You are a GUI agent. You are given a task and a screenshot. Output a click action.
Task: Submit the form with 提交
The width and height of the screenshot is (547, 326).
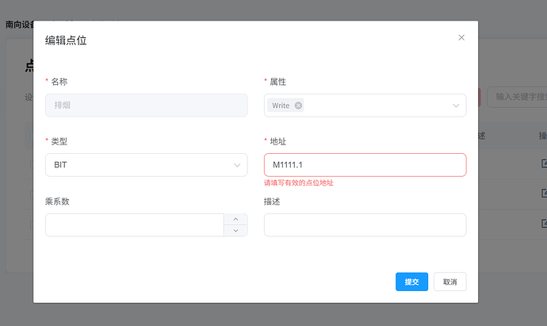(411, 282)
